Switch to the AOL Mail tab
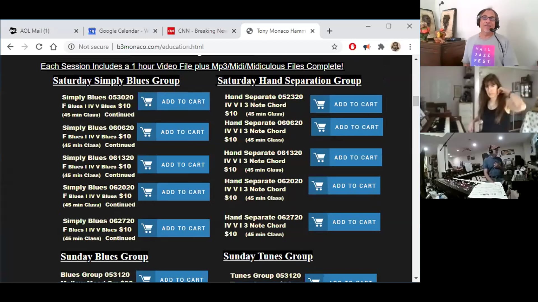This screenshot has height=302, width=538. 35,31
